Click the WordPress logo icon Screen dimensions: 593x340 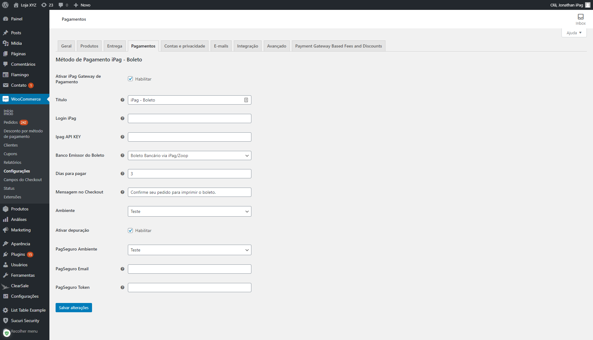coord(5,5)
